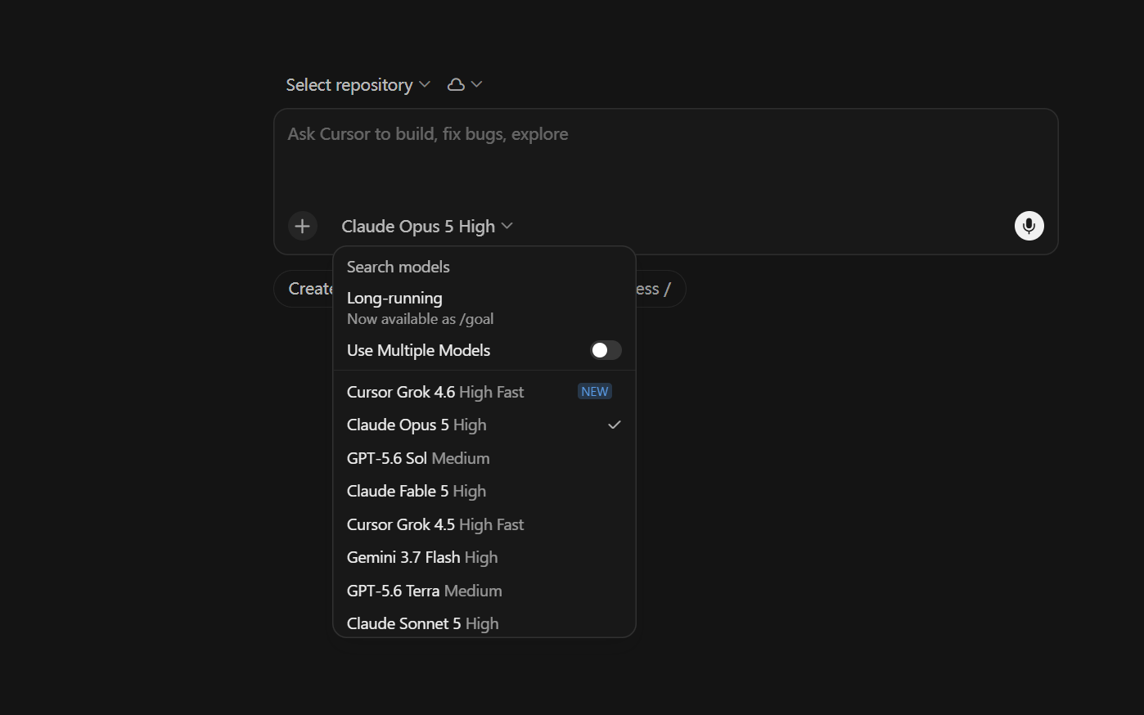Toggle the Use Multiple Models switch
Screen dimensions: 1144x715
pyautogui.click(x=606, y=350)
